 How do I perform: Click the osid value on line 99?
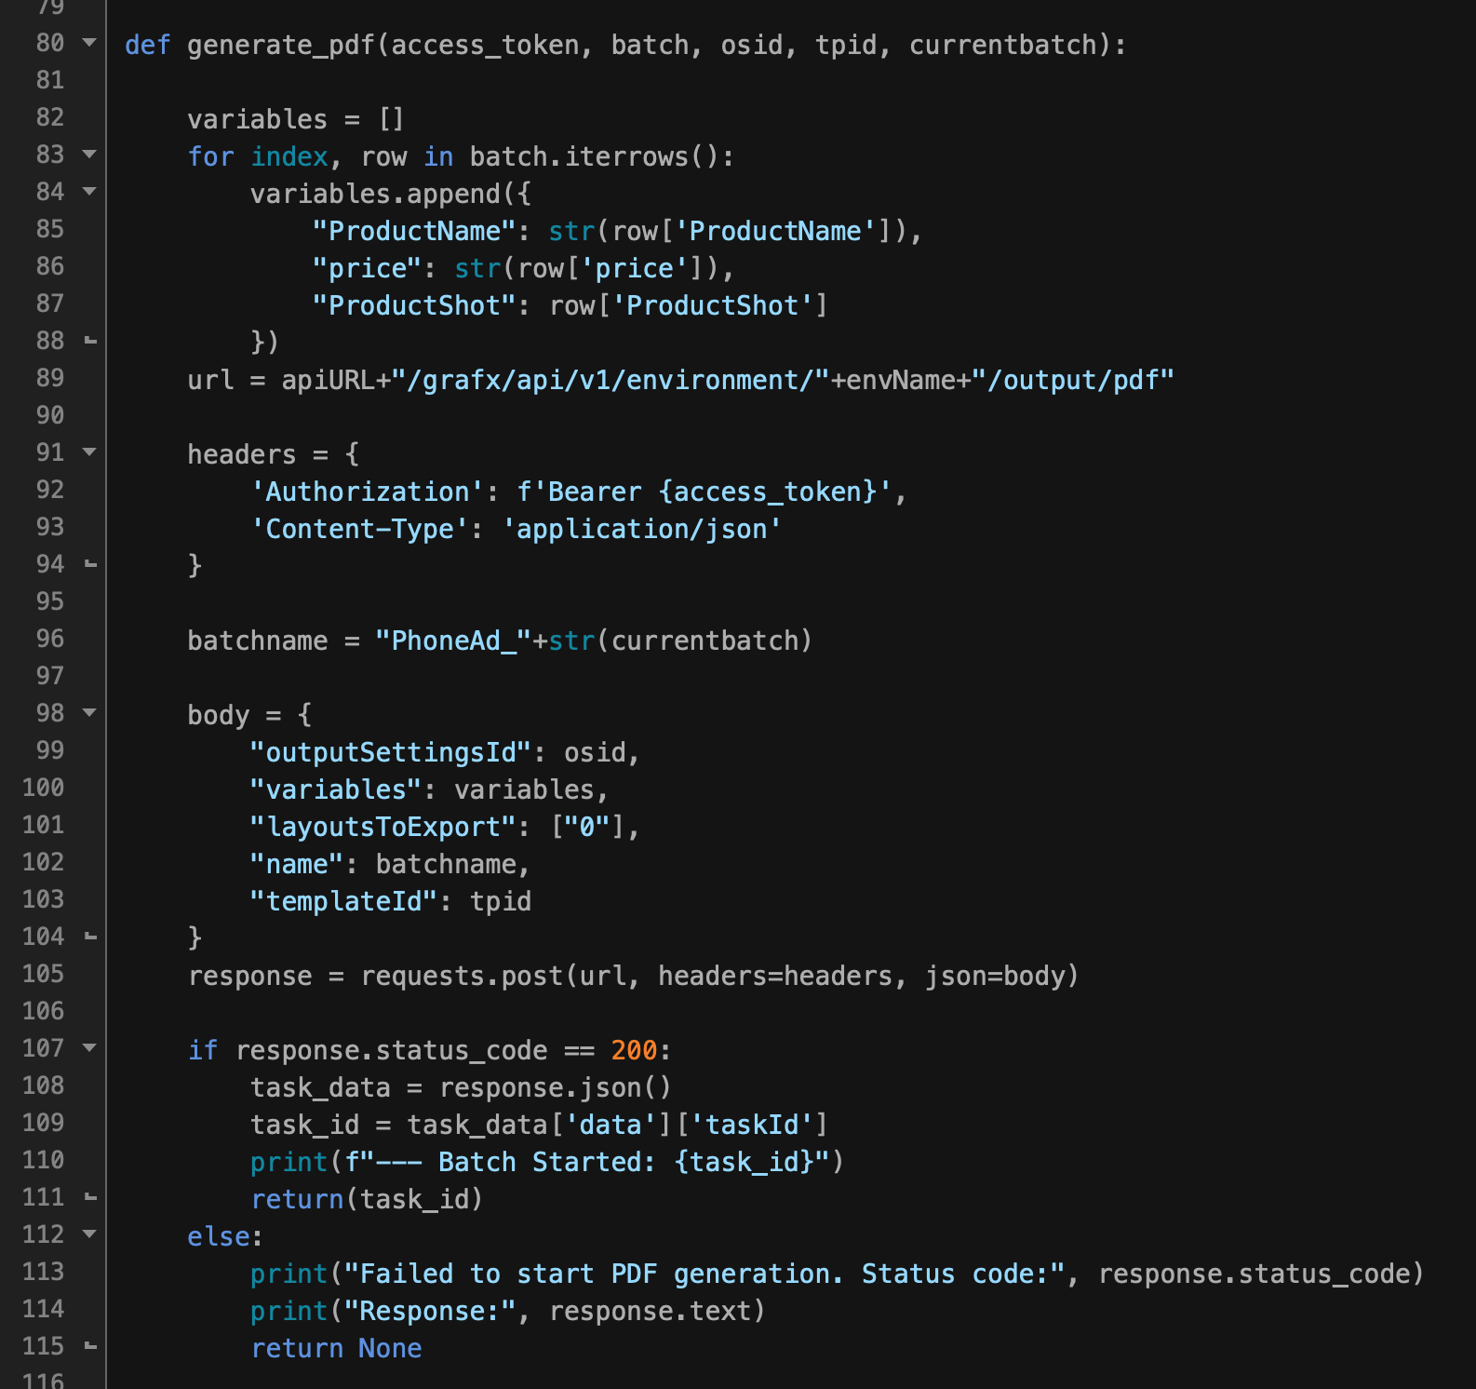594,752
